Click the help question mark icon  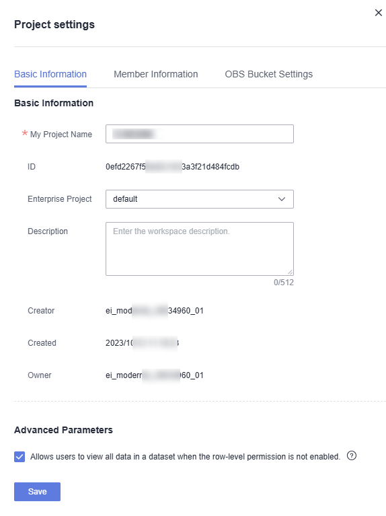click(352, 455)
